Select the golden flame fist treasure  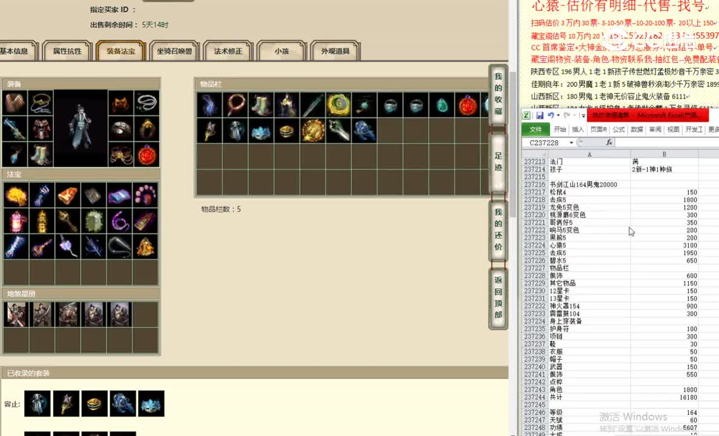click(16, 196)
